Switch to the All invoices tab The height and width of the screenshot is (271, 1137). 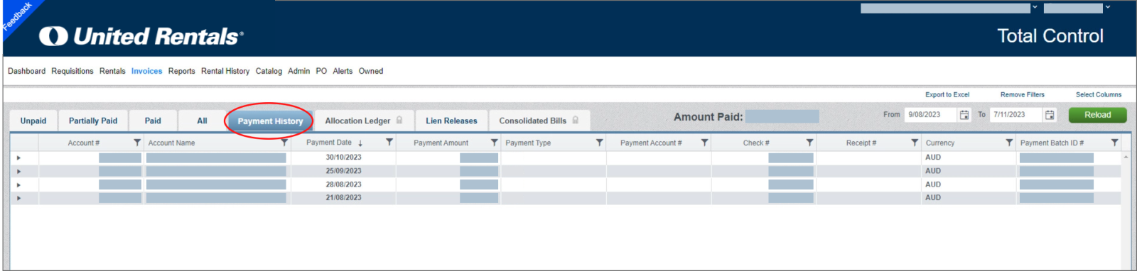click(x=202, y=121)
